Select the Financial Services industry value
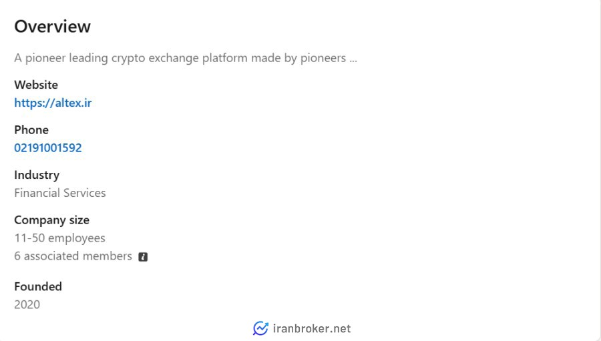This screenshot has height=341, width=601. tap(60, 193)
